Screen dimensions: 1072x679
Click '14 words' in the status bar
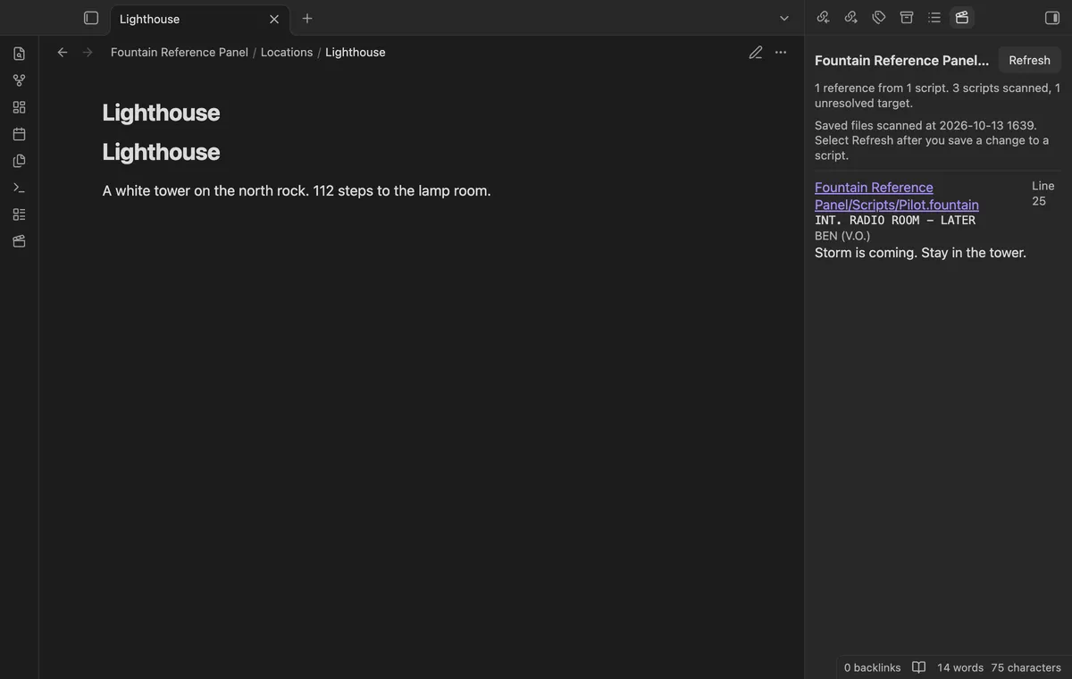960,667
